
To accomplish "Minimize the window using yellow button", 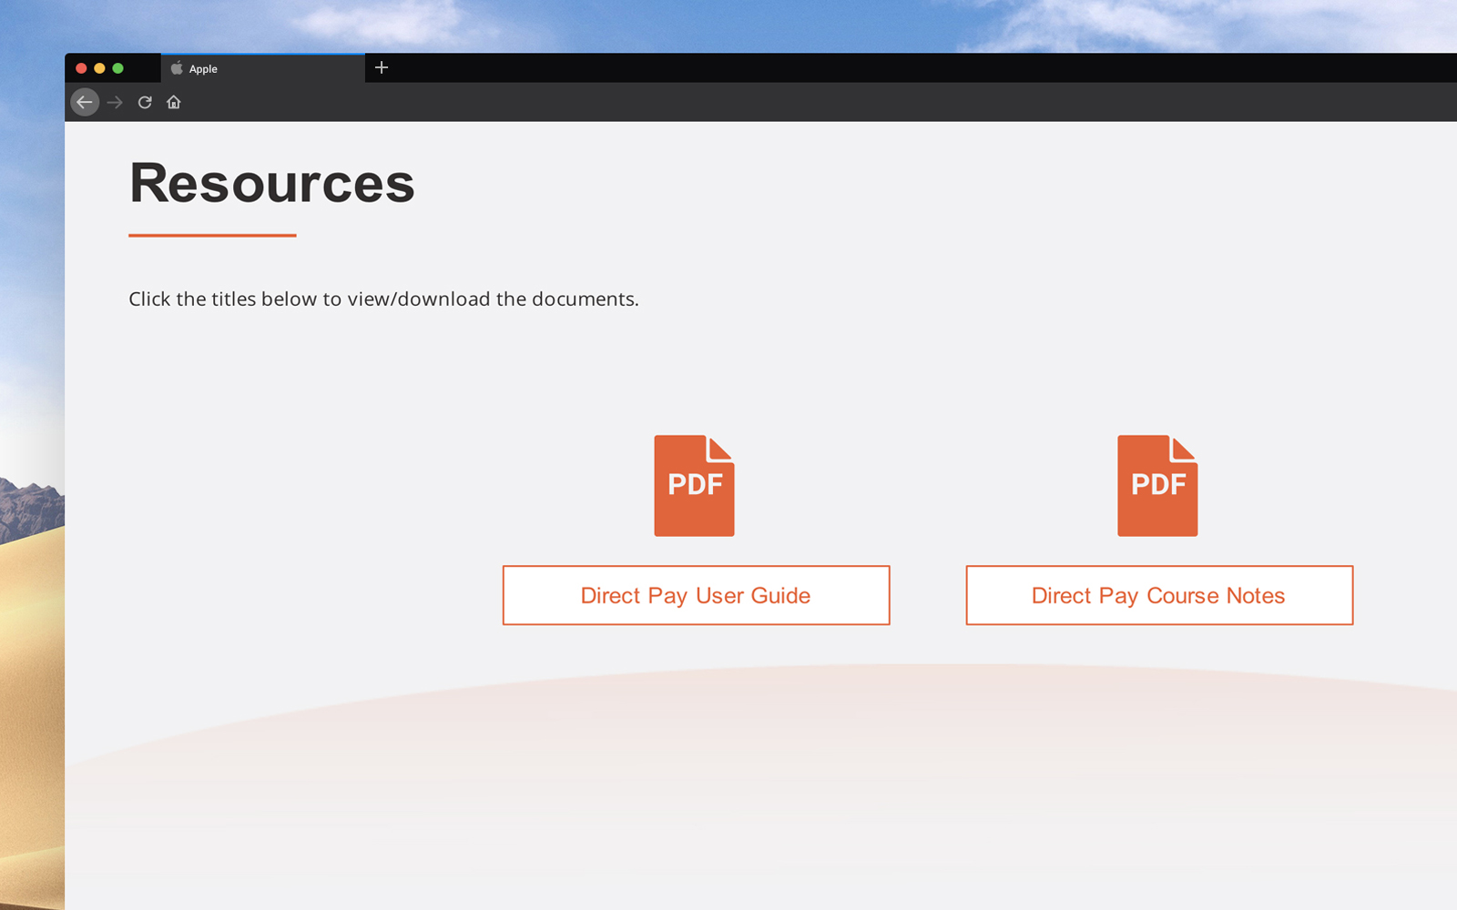I will [x=99, y=68].
